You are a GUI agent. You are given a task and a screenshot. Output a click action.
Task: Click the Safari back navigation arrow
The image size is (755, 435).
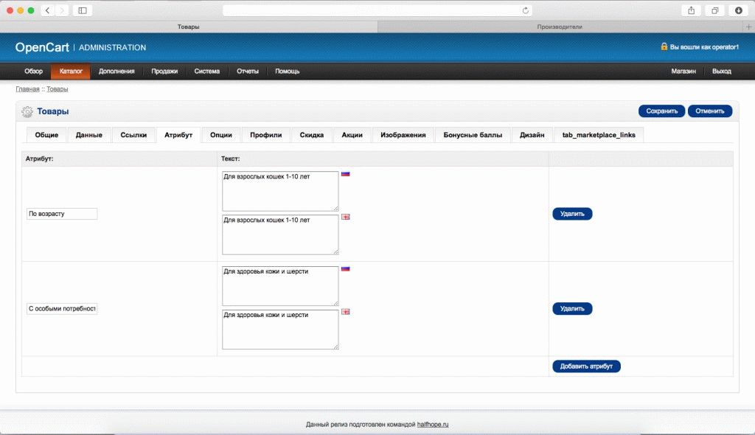click(x=48, y=10)
